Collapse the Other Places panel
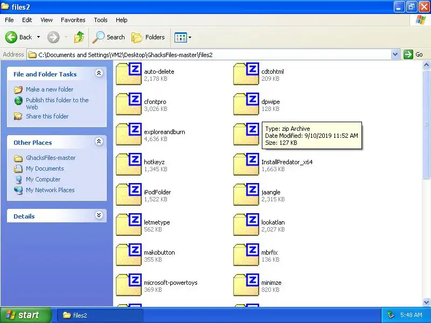 [99, 142]
